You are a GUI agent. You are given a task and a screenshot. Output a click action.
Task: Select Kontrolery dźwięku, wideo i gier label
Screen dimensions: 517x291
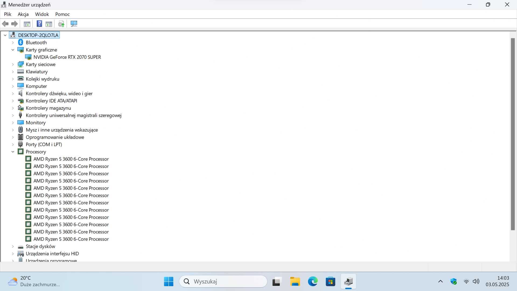[59, 93]
